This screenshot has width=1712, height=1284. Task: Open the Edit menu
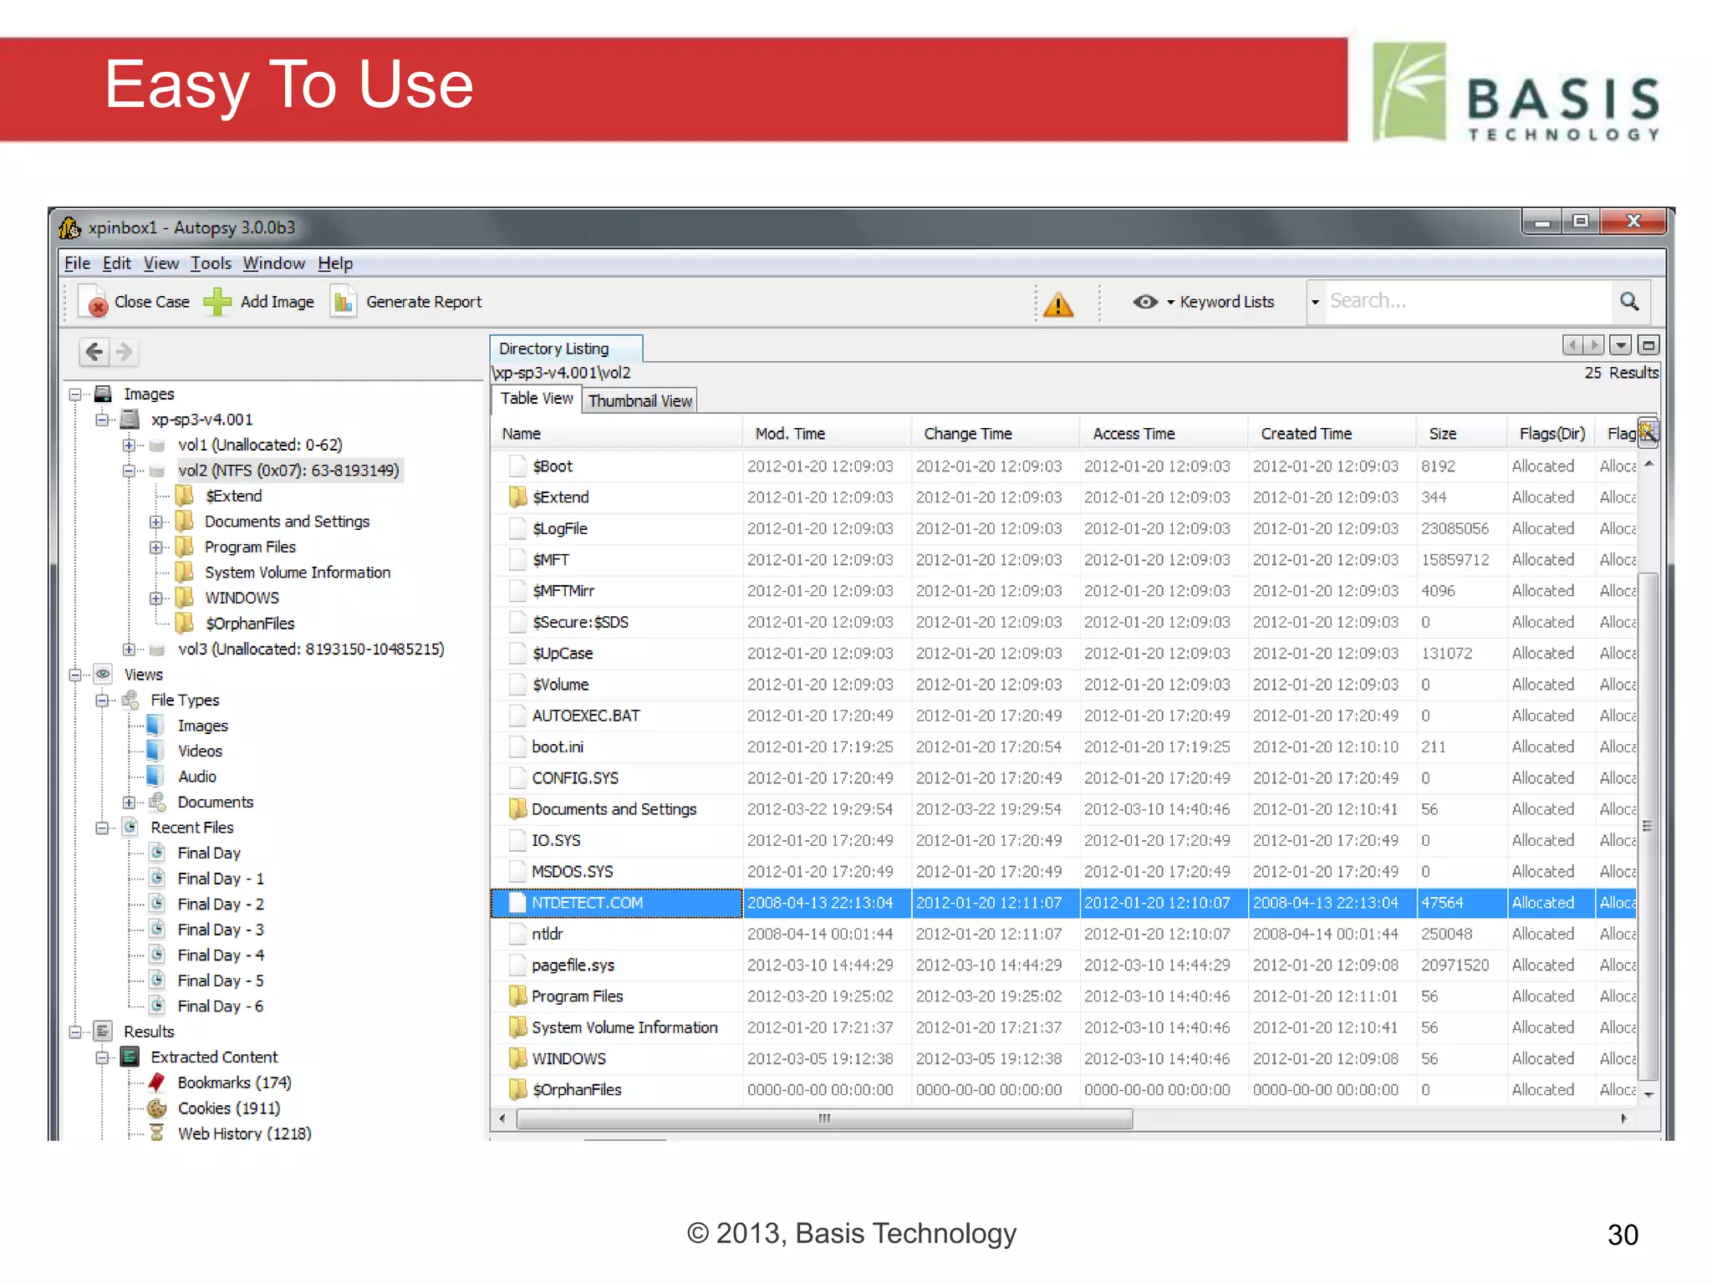(x=116, y=263)
